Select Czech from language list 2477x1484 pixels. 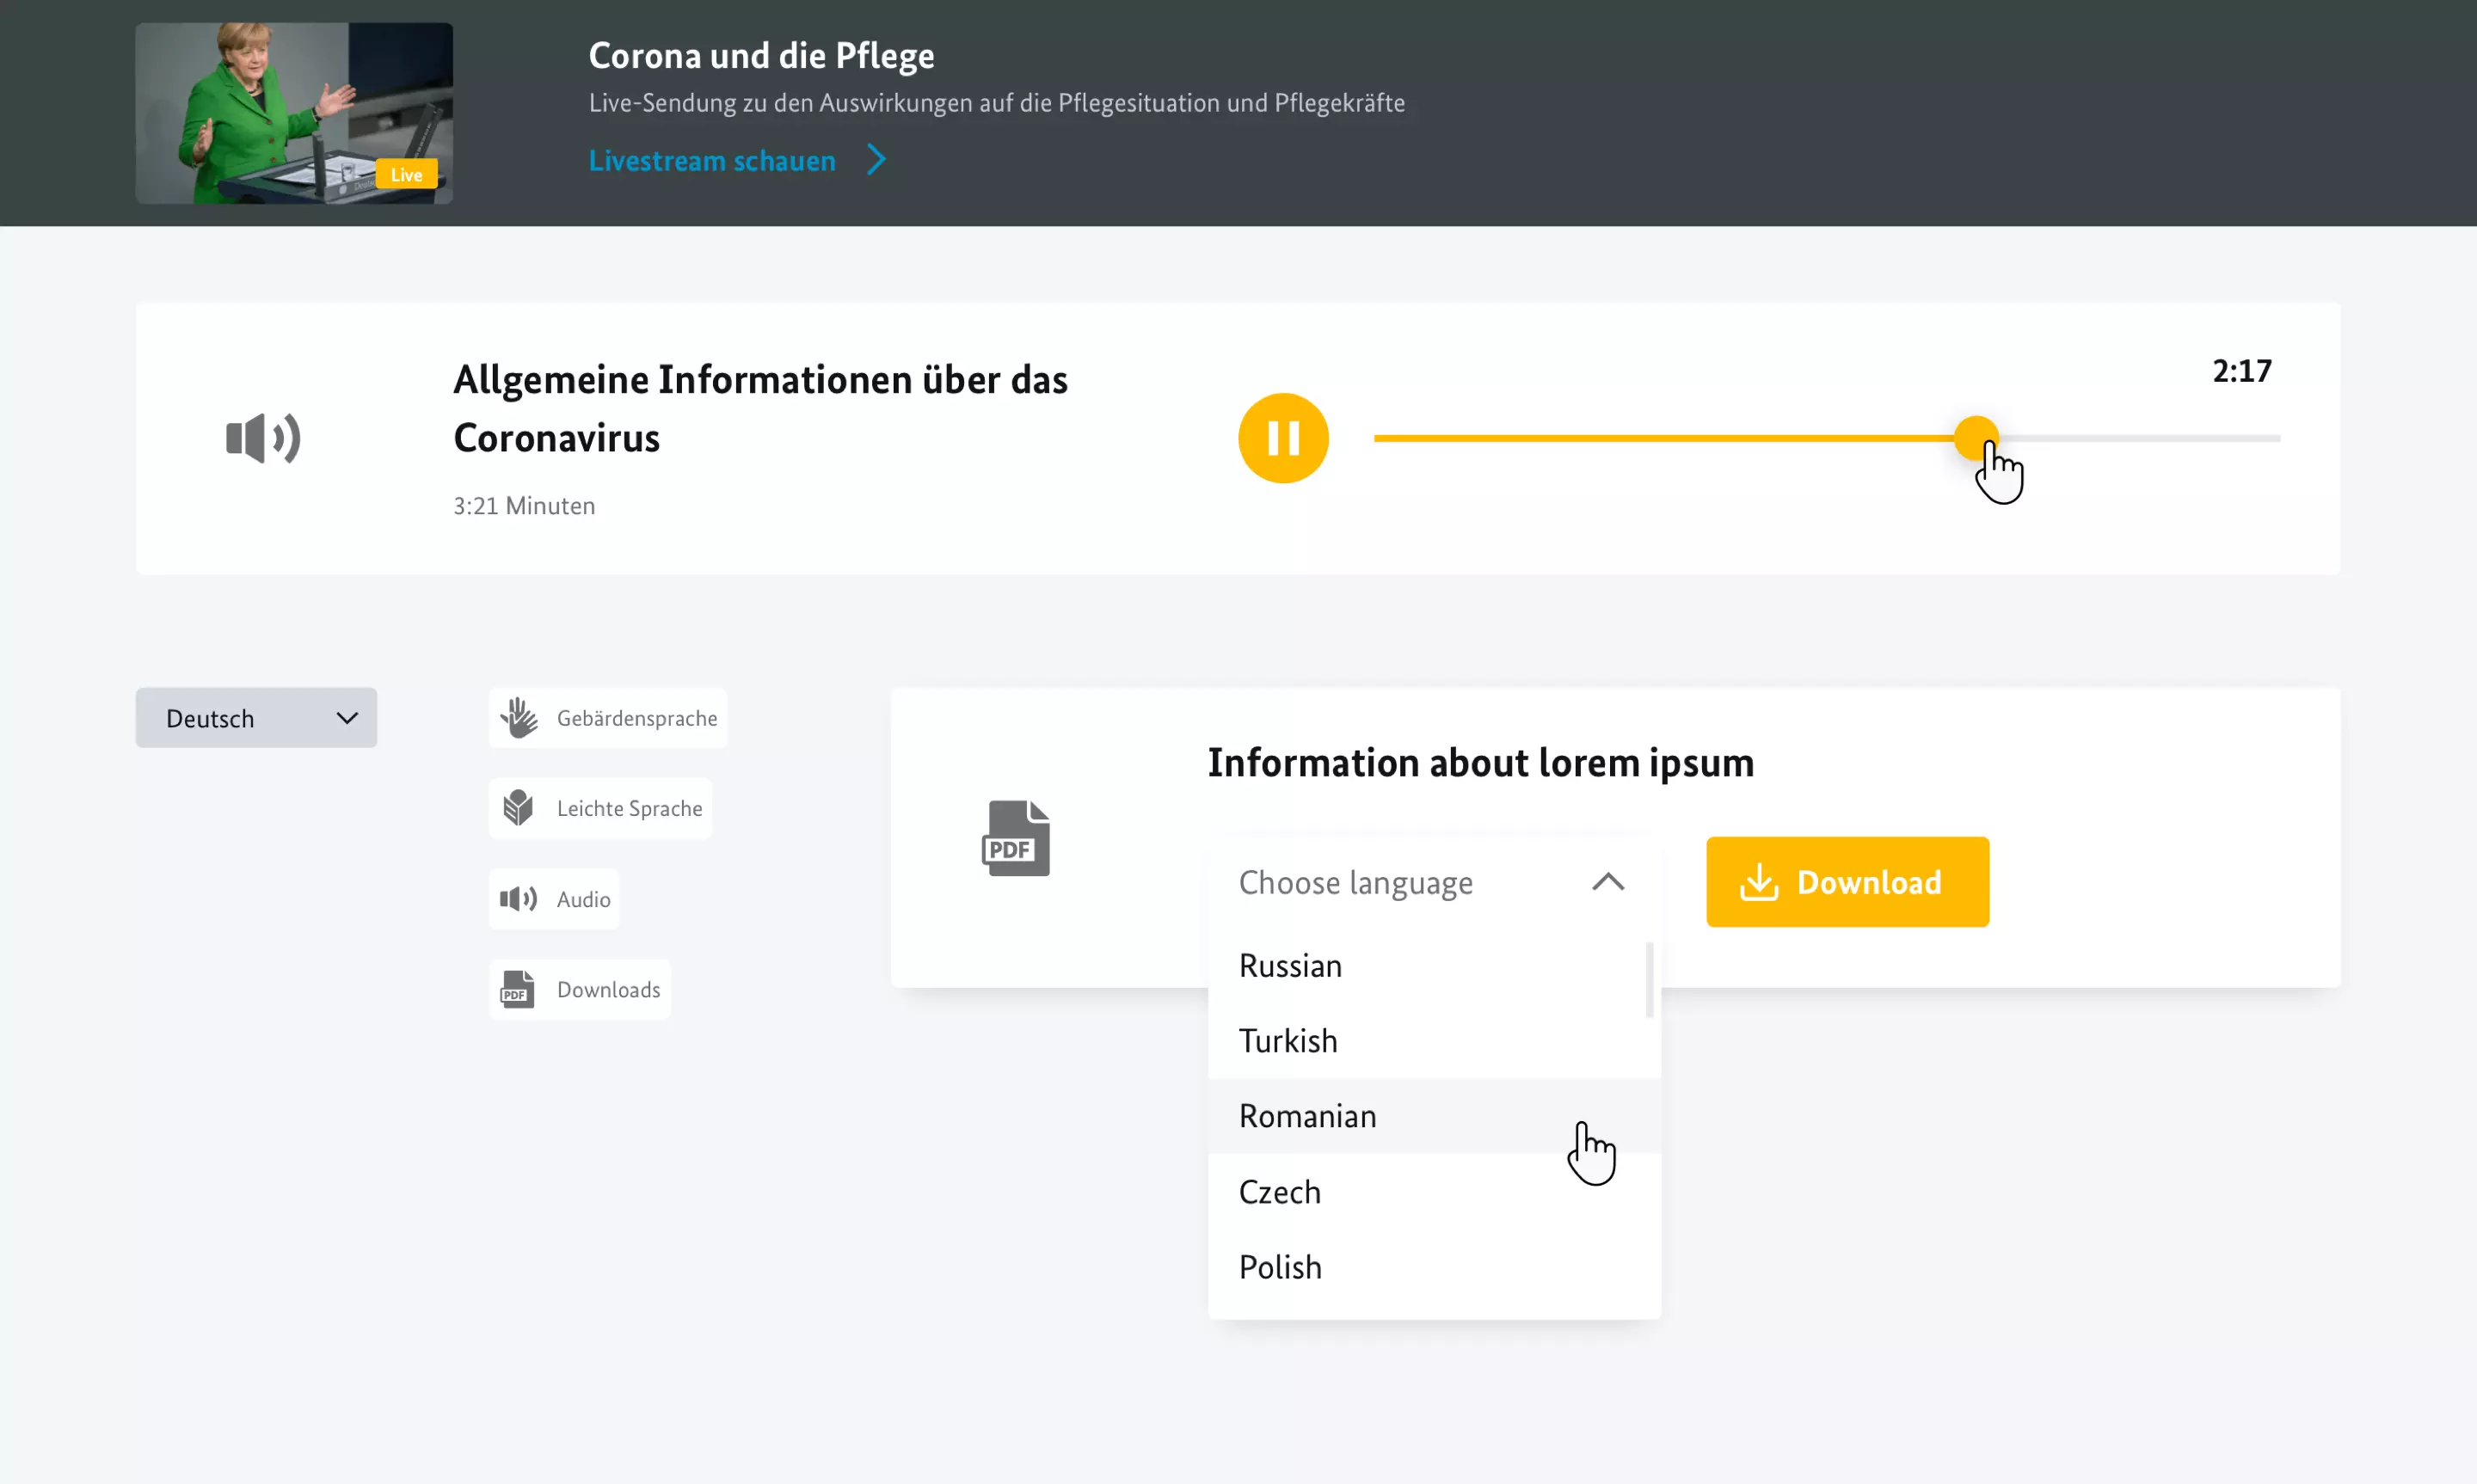pos(1279,1191)
